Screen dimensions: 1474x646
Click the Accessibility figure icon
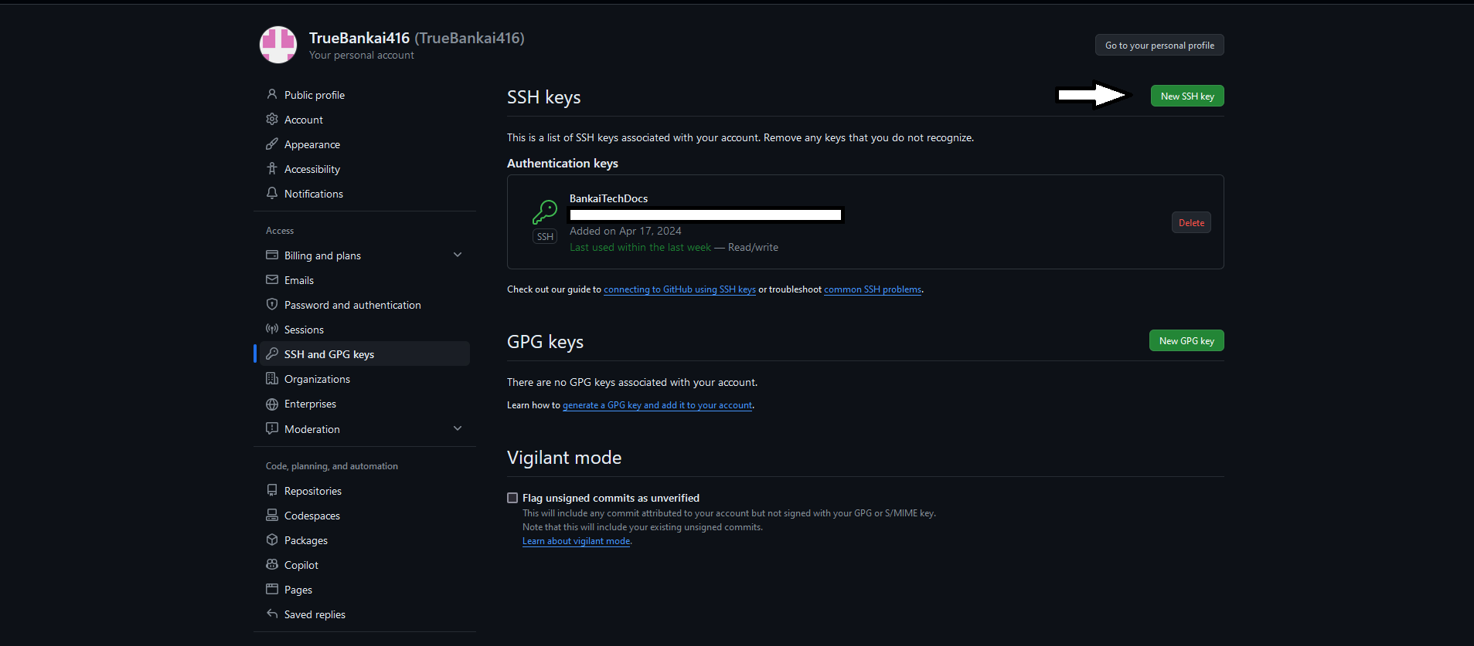(x=272, y=168)
